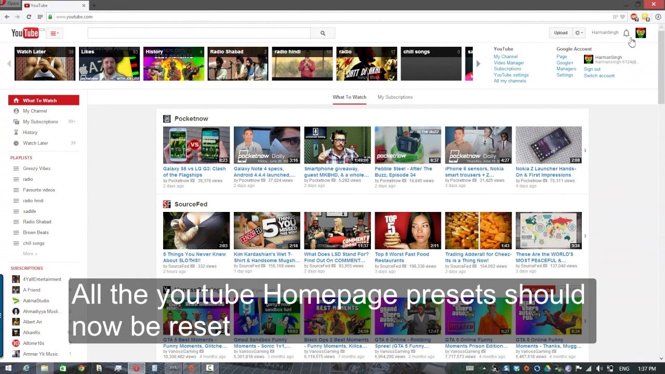This screenshot has height=374, width=665.
Task: Click the Switch account link
Action: [x=599, y=76]
